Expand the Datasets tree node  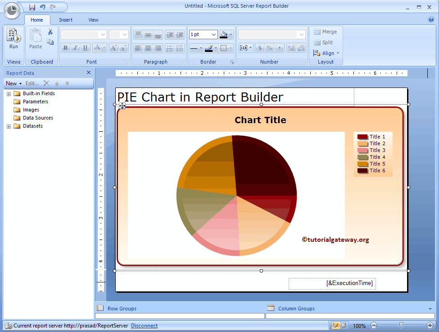pos(8,126)
